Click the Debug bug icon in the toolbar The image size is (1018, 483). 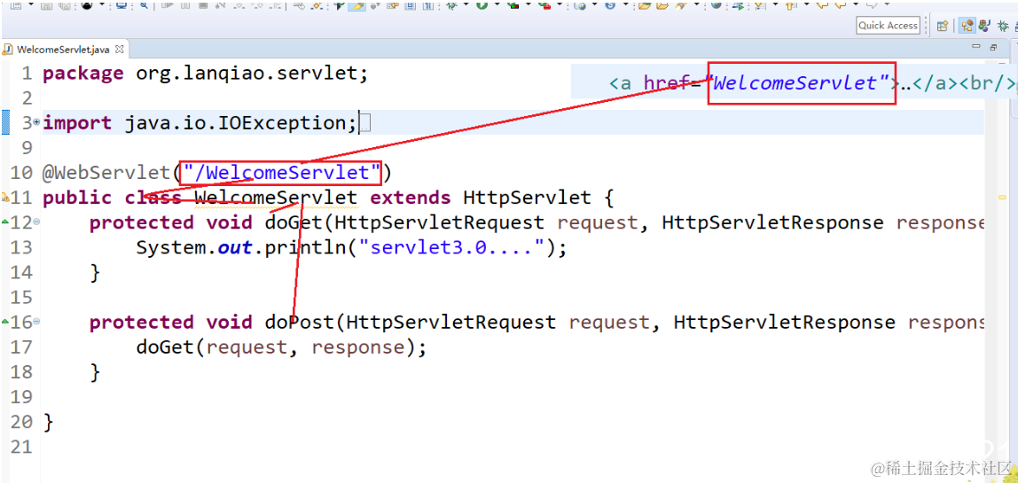click(x=450, y=5)
